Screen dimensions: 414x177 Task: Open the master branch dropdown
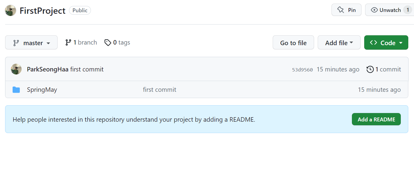tap(31, 42)
